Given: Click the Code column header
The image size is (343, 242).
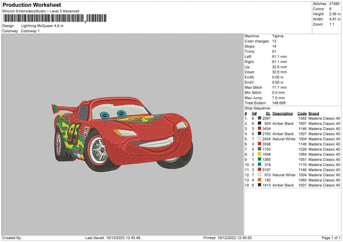Looking at the screenshot, I should [x=302, y=113].
